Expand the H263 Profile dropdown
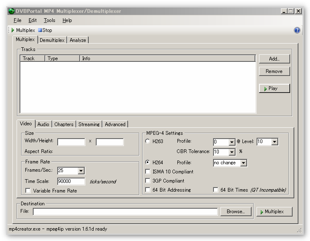 [232, 142]
